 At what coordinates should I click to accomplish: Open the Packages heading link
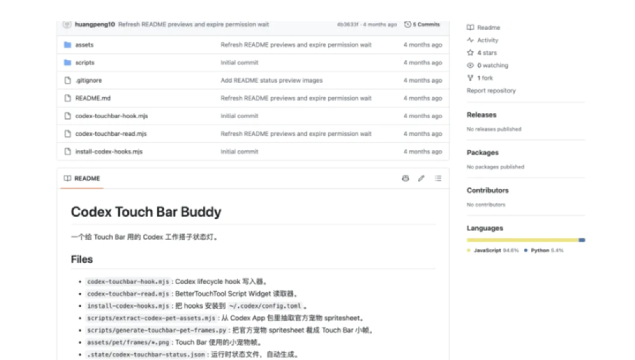(x=483, y=153)
